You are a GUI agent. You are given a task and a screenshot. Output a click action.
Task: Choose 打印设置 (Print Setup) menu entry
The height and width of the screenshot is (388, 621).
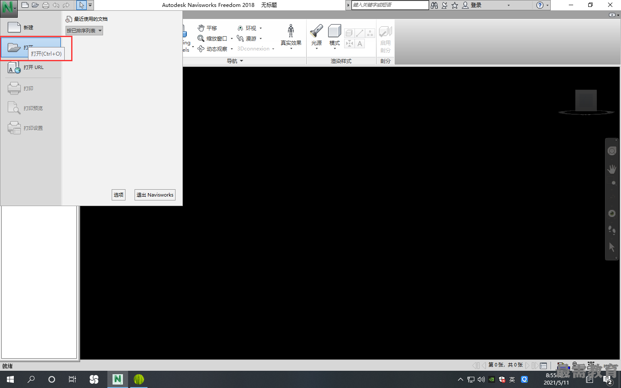point(31,128)
